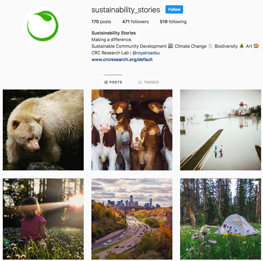
Task: Open the white spirit bear post
Action: coord(43,130)
